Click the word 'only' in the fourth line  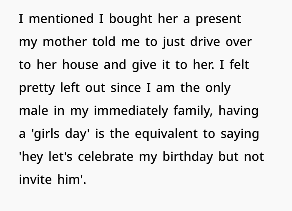[217, 88]
